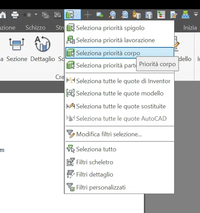This screenshot has height=213, width=200.
Task: Choose Seleziona priorità corpo
Action: [x=119, y=53]
